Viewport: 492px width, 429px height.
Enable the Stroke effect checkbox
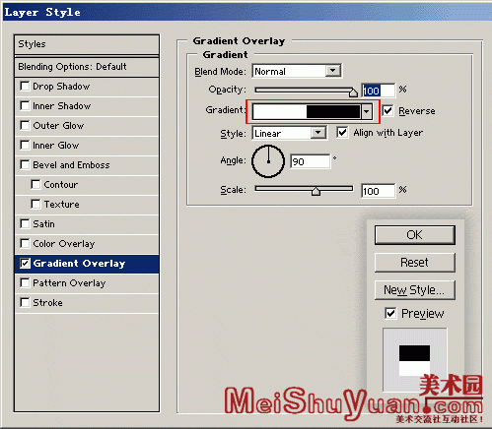(25, 302)
